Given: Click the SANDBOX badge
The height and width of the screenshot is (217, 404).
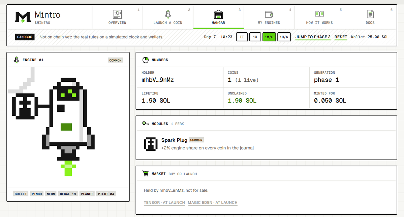Looking at the screenshot, I should click(25, 37).
